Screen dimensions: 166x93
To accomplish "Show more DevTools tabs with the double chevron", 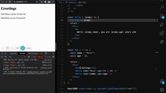I will coord(41,53).
